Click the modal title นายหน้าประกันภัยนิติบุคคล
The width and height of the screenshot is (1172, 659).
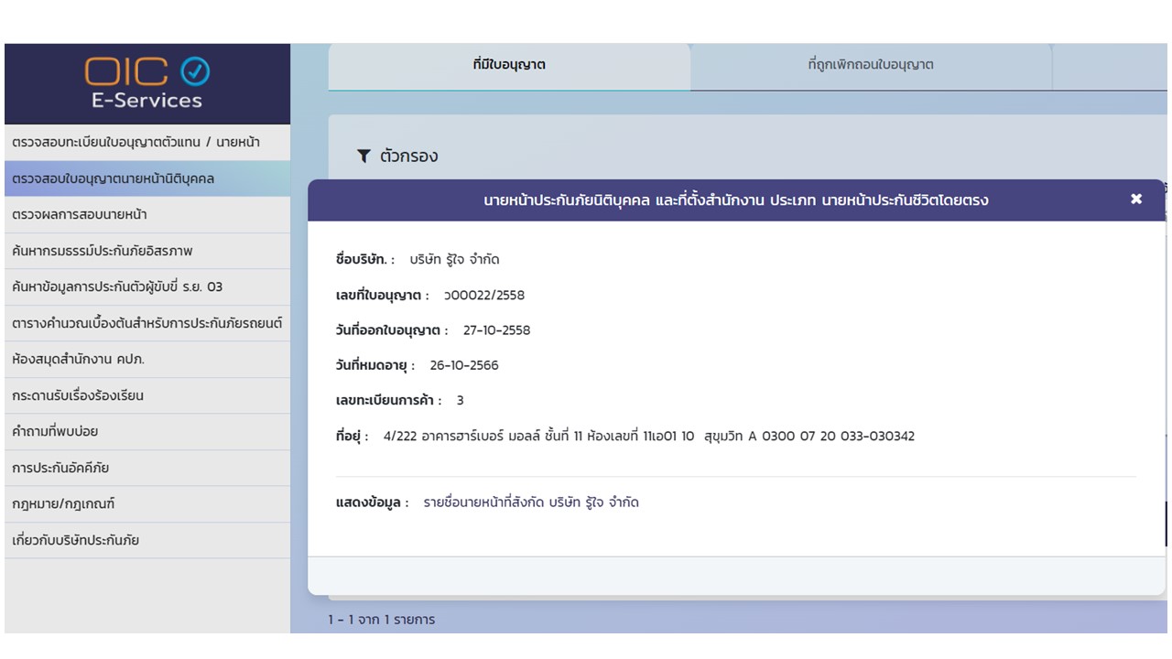[736, 200]
